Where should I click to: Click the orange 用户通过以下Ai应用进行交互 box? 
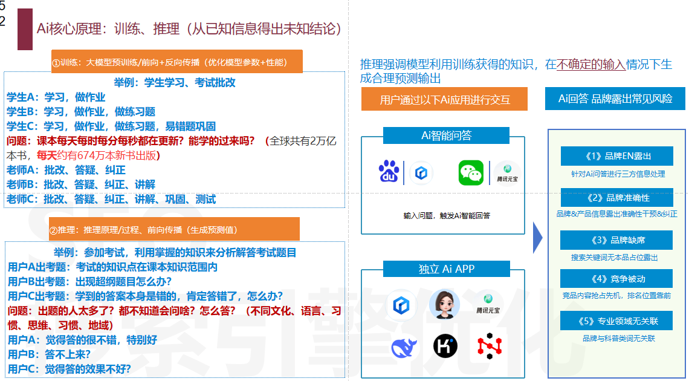(444, 99)
